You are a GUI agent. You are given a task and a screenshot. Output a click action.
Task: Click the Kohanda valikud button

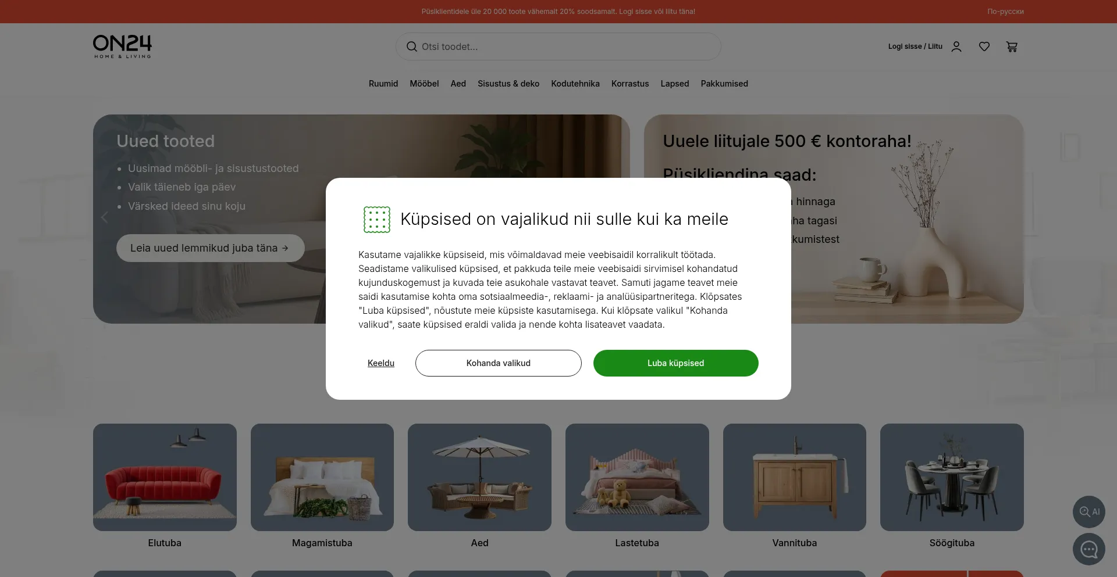coord(499,363)
